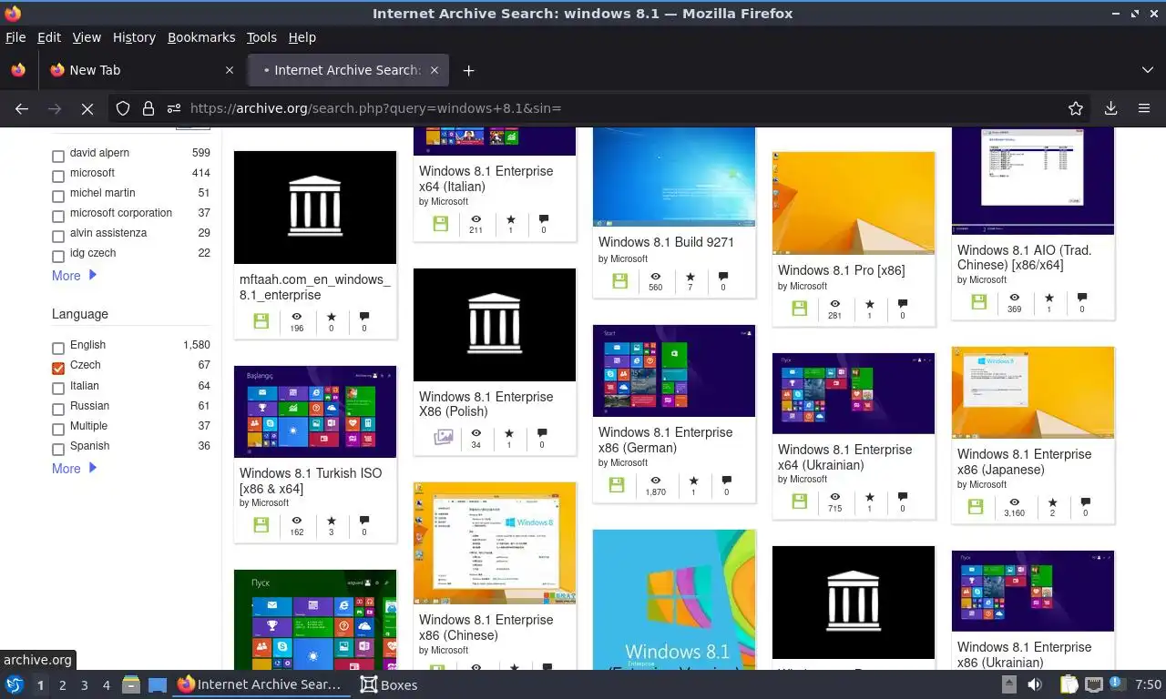Click software icon on Windows 8.1 Turkish ISO card

coord(261,525)
